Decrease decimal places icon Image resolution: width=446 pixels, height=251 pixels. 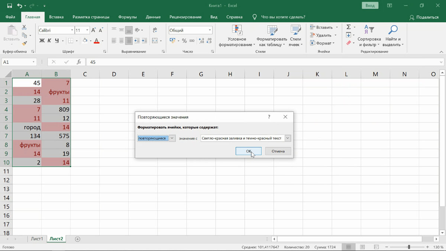click(209, 41)
